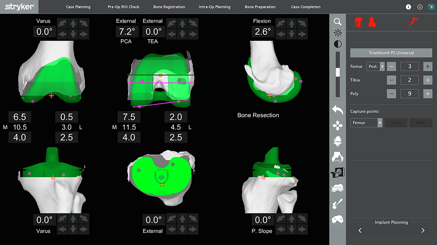Image resolution: width=437 pixels, height=245 pixels.
Task: Switch to Pre-Op RIO Check tab
Action: click(x=123, y=7)
